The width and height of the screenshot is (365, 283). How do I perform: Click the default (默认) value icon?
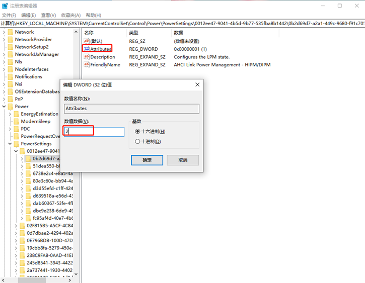click(86, 41)
